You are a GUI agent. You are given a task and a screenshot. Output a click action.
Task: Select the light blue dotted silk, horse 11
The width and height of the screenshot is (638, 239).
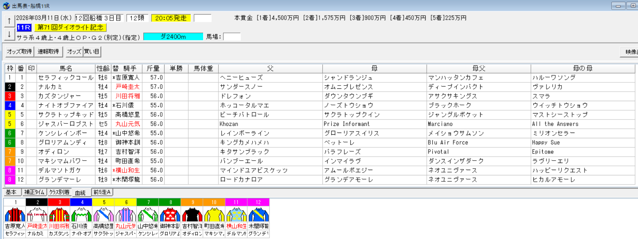coord(236,215)
